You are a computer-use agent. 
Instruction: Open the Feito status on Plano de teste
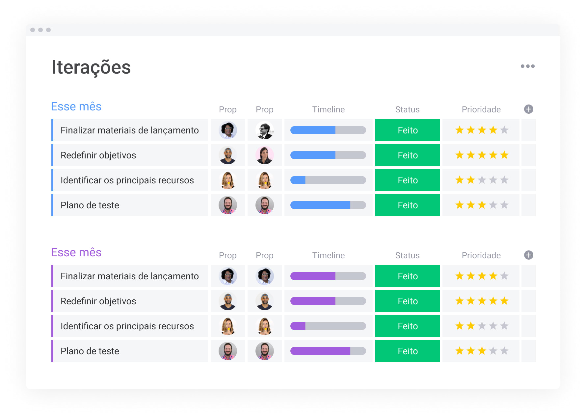pyautogui.click(x=407, y=205)
